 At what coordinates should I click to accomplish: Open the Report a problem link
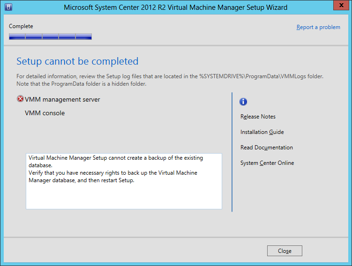pos(318,27)
